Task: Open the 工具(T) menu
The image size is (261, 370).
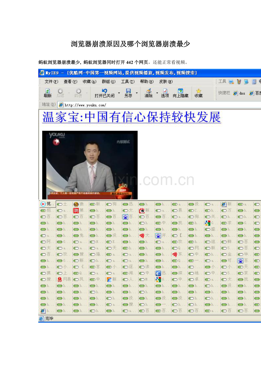Action: [x=128, y=82]
